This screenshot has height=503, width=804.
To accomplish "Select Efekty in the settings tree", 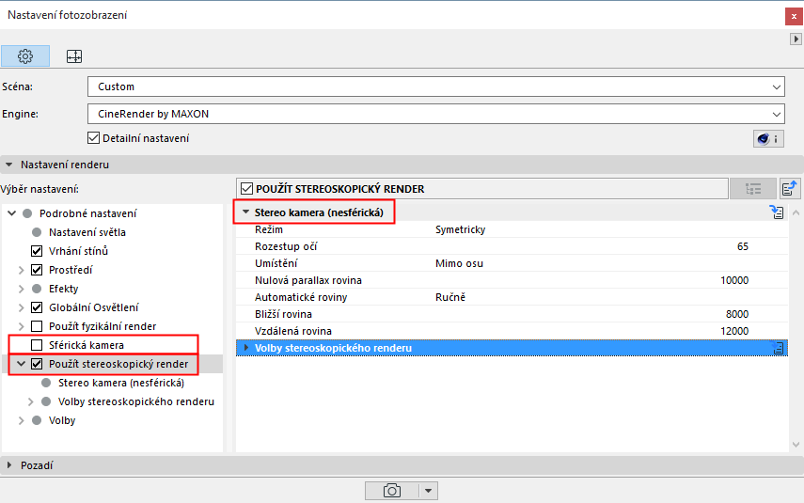I will tap(64, 289).
